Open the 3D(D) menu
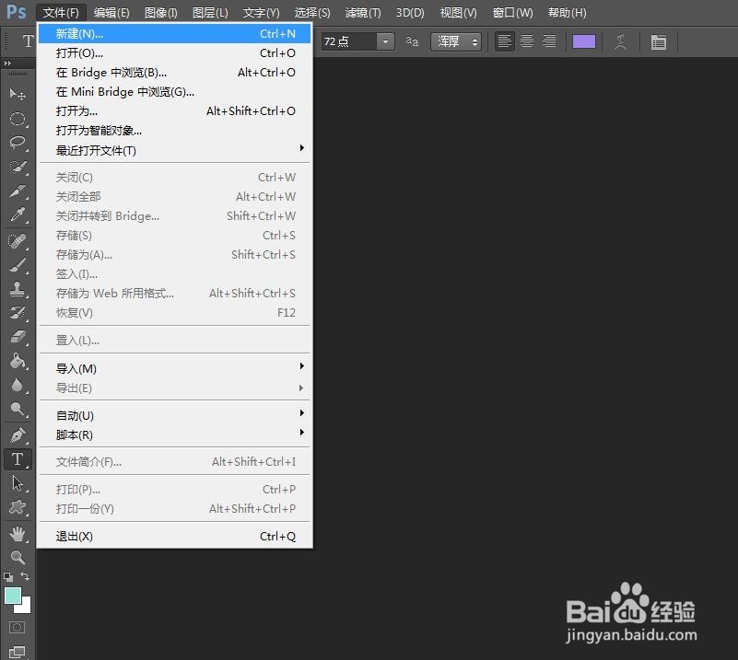The width and height of the screenshot is (738, 660). coord(410,13)
